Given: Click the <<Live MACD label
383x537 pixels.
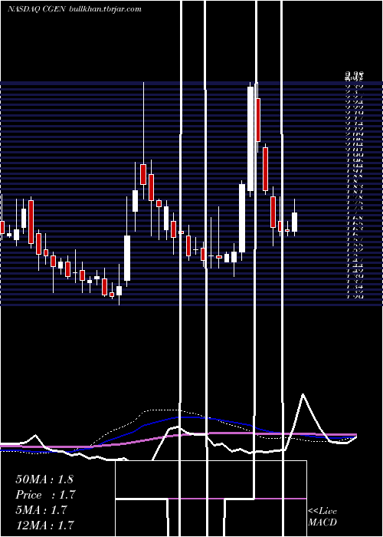Looking at the screenshot, I should (x=322, y=517).
